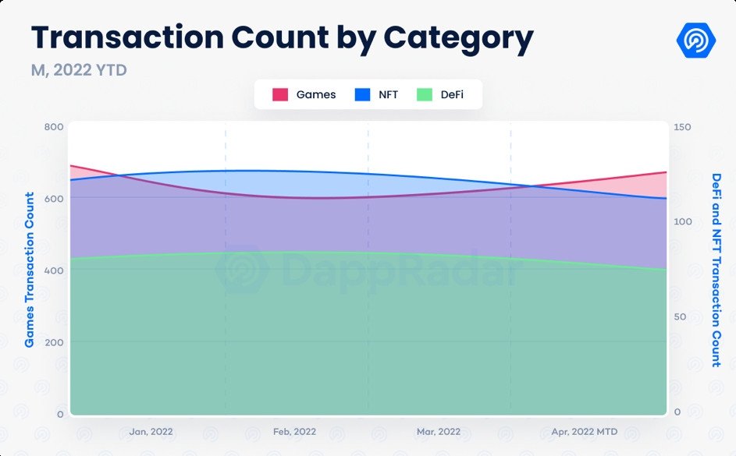Click the 150 tick on the right axis

click(682, 127)
